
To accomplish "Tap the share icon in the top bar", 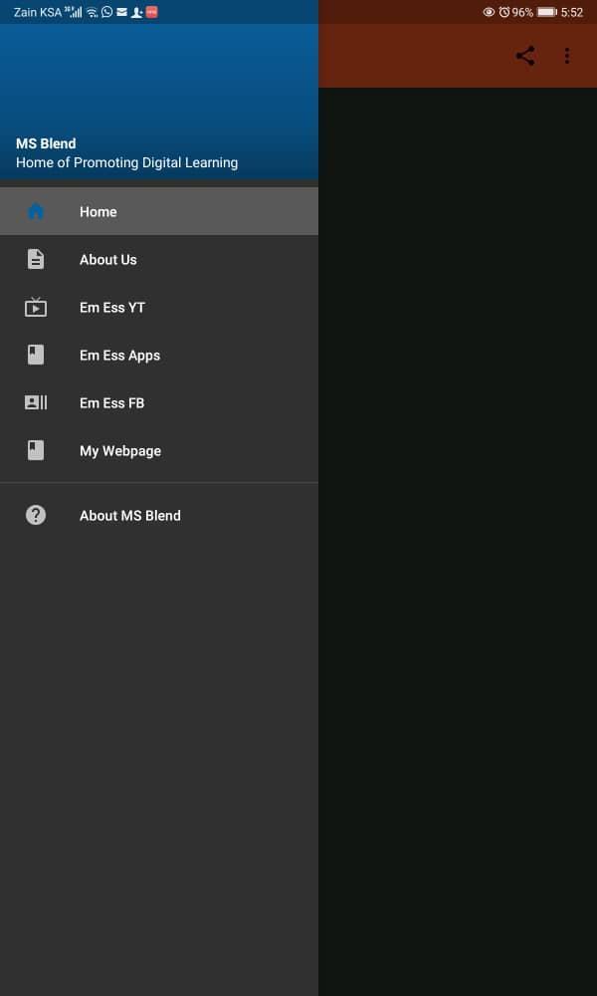I will click(x=524, y=56).
